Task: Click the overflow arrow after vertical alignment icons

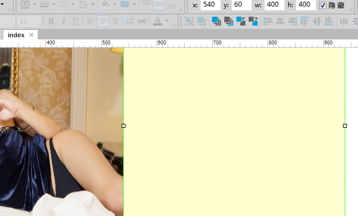Action: point(181,10)
